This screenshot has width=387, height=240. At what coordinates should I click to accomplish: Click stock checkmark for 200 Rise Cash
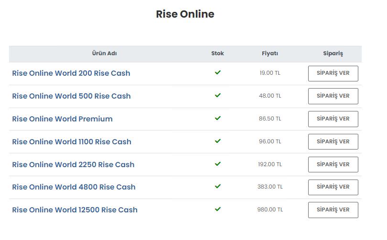[217, 73]
